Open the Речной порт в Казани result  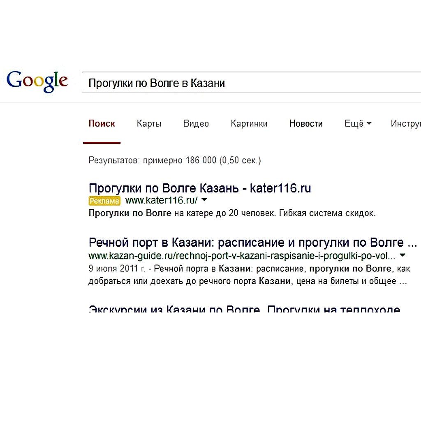pyautogui.click(x=252, y=242)
